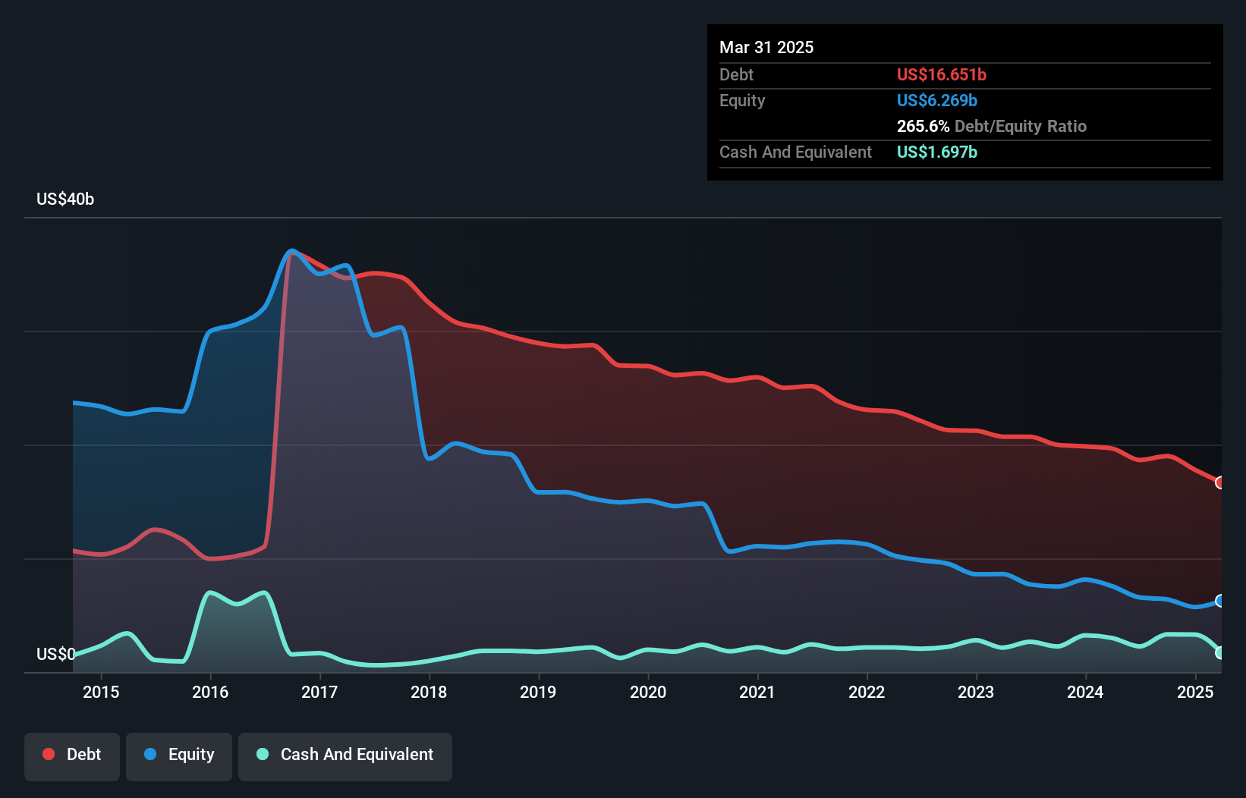Click the 2019 x-axis label

[x=538, y=692]
